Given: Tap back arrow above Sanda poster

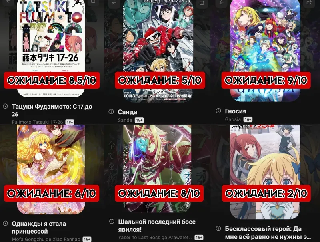Looking at the screenshot, I should [114, 3].
